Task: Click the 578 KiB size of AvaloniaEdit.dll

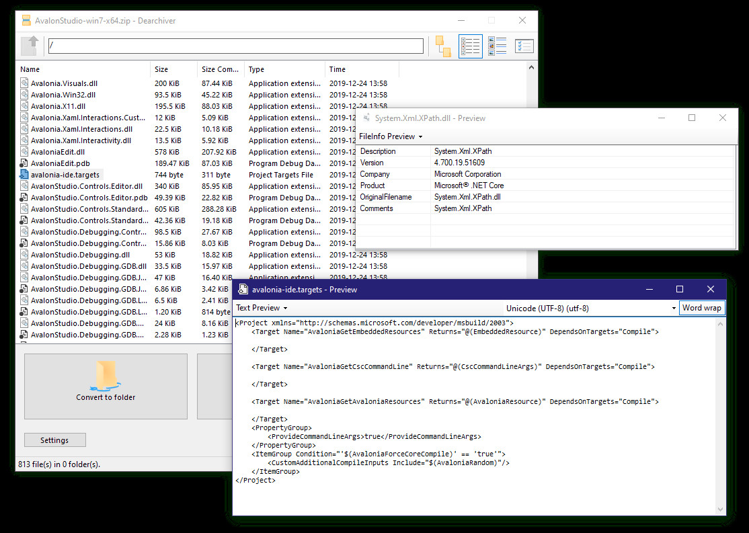Action: pyautogui.click(x=167, y=152)
